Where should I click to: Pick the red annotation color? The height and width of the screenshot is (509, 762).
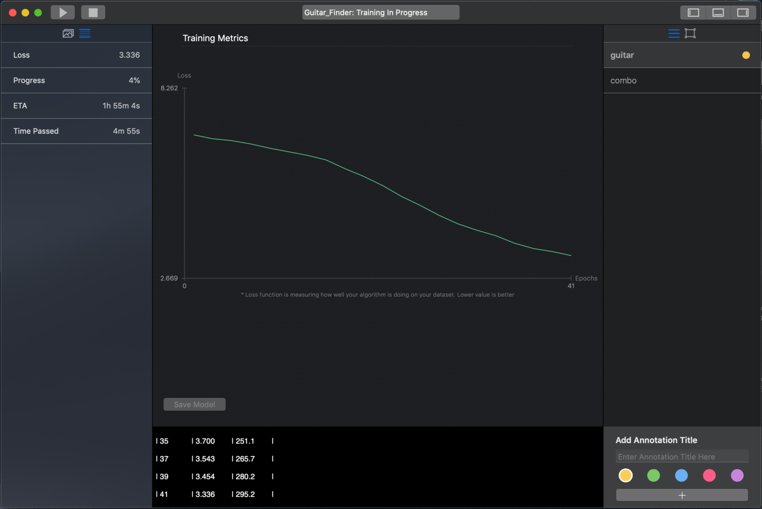pyautogui.click(x=709, y=475)
